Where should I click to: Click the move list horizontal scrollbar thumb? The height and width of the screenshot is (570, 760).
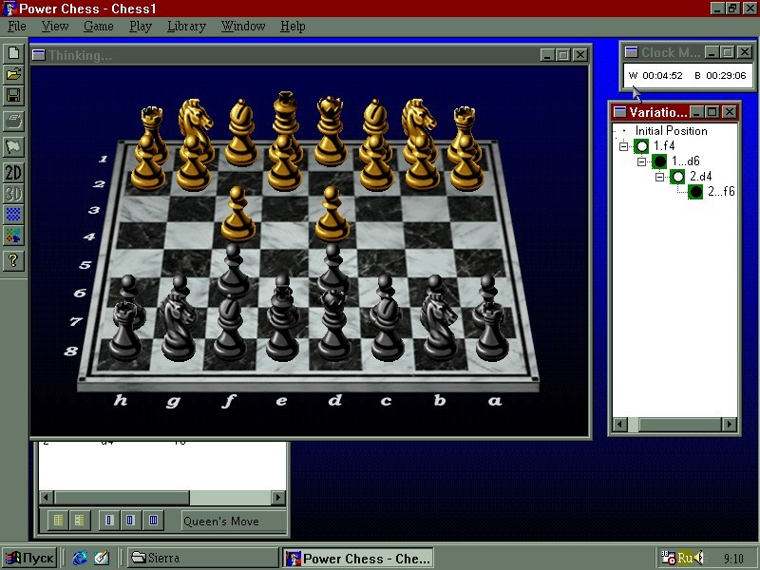click(122, 497)
